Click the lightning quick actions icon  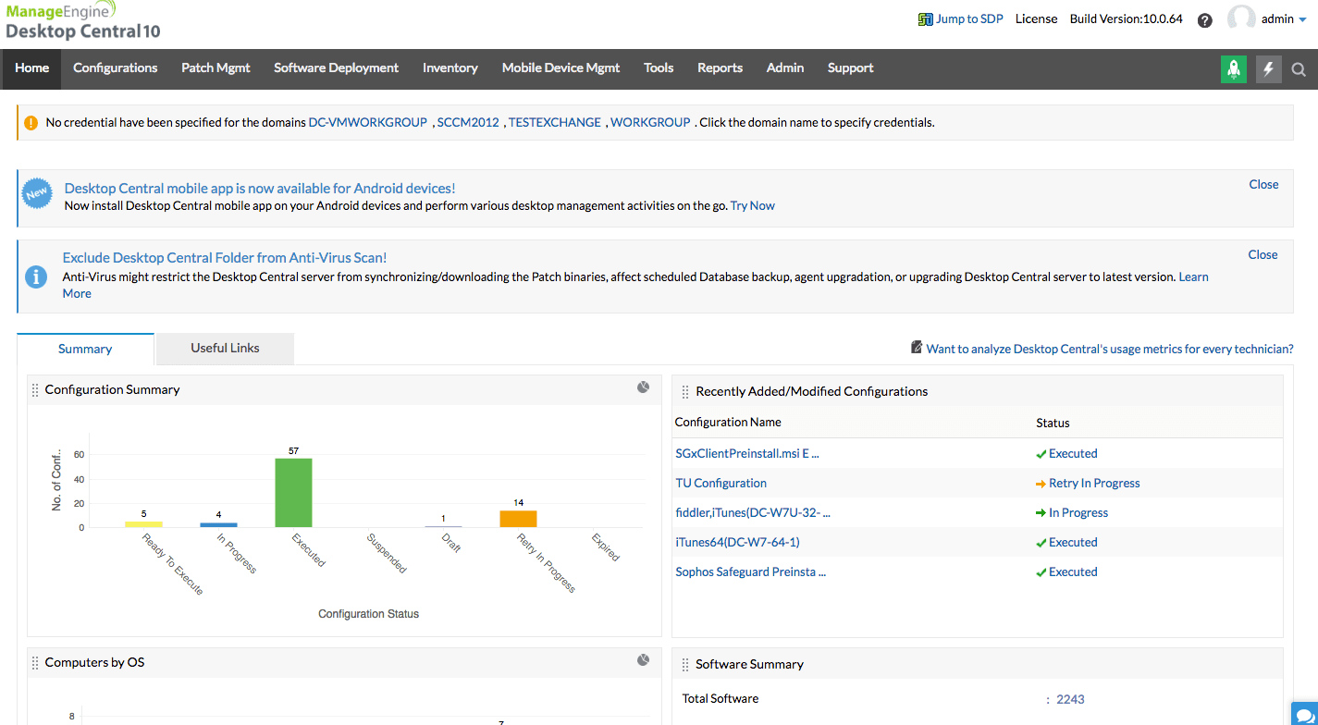coord(1268,69)
